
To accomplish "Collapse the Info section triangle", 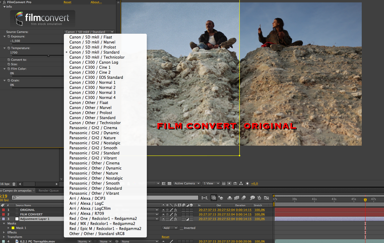I will click(5, 7).
